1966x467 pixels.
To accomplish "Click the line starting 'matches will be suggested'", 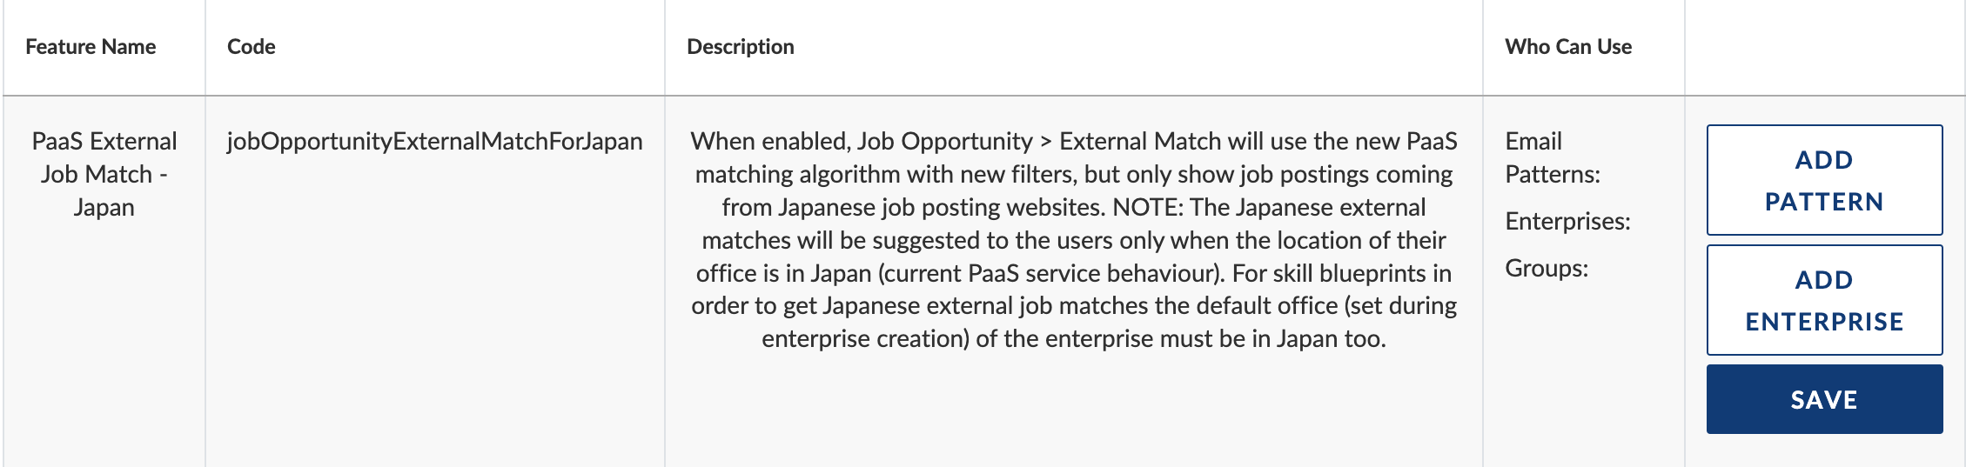I will tap(1074, 240).
